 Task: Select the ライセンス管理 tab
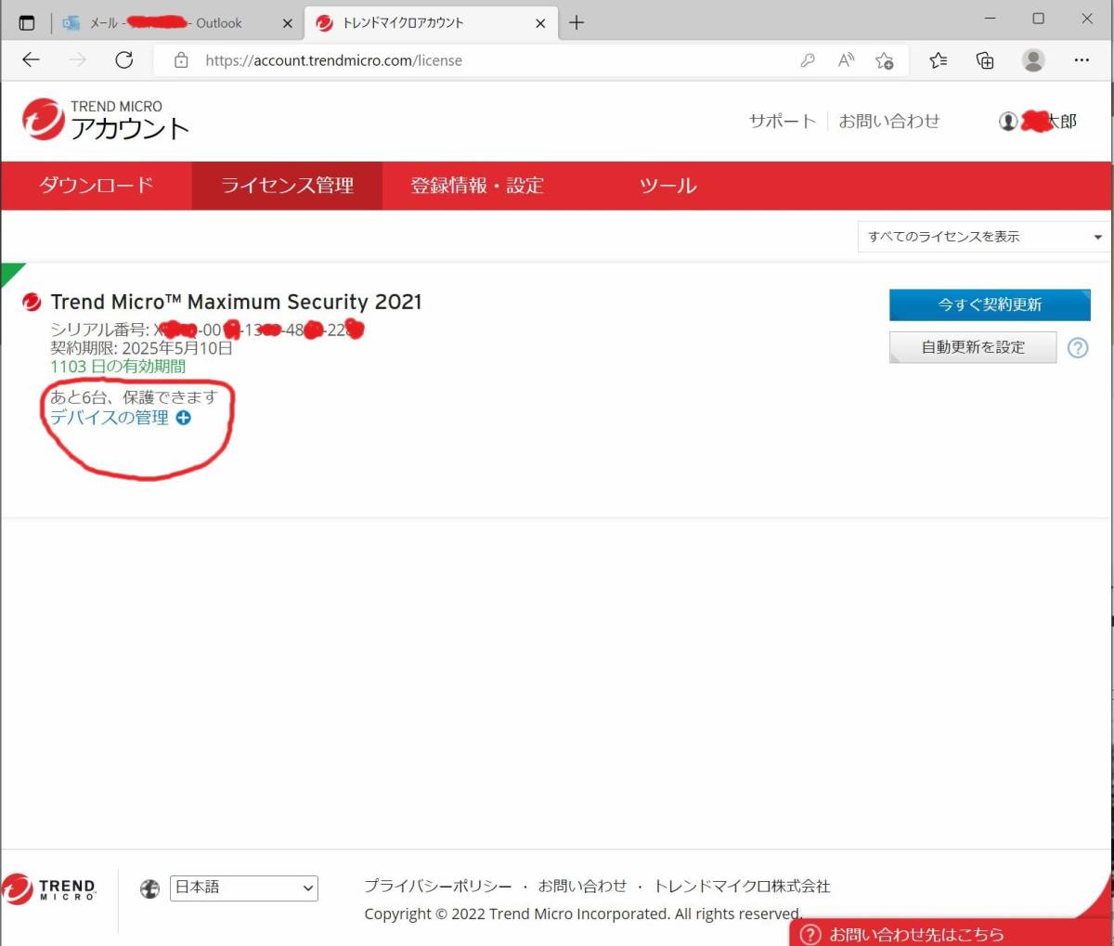point(287,185)
